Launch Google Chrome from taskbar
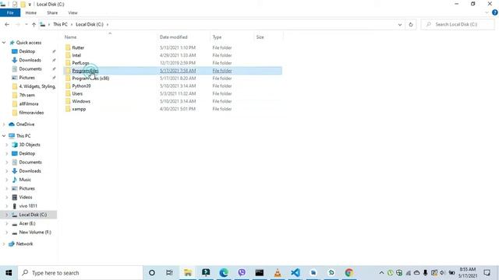 point(349,273)
